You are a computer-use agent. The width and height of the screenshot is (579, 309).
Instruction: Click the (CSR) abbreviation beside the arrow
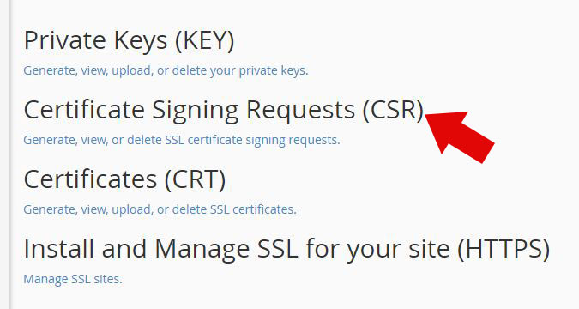coord(393,110)
